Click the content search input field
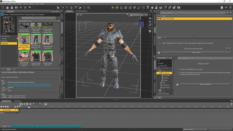Image resolution: width=233 pixels, height=131 pixels. (x=39, y=18)
